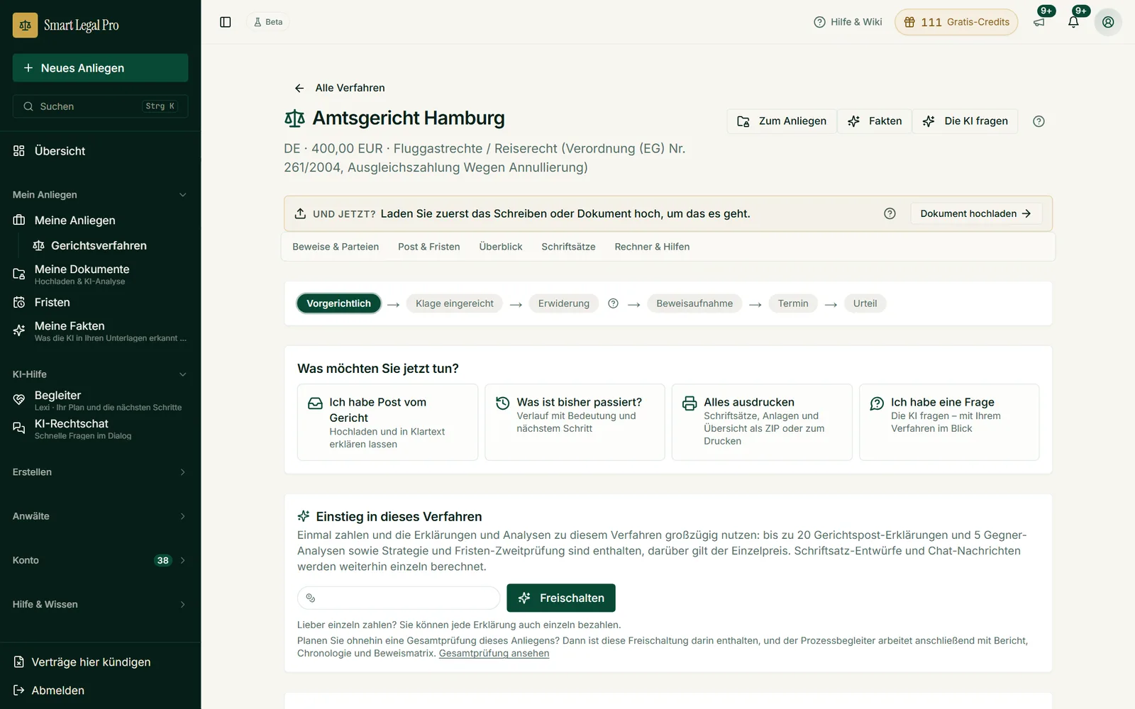Open the Gesamtprüfung ansehen link
The height and width of the screenshot is (709, 1135).
point(494,653)
